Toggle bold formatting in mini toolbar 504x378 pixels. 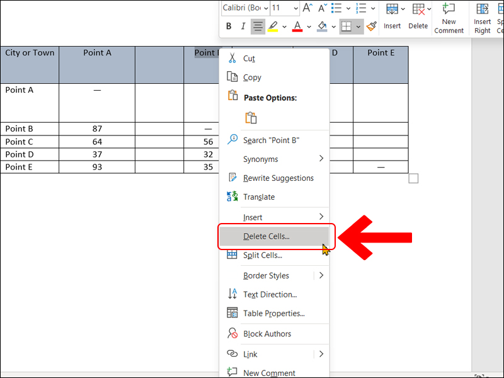coord(229,26)
